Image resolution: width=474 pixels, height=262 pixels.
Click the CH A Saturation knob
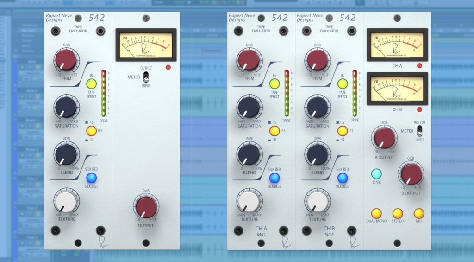(x=249, y=107)
